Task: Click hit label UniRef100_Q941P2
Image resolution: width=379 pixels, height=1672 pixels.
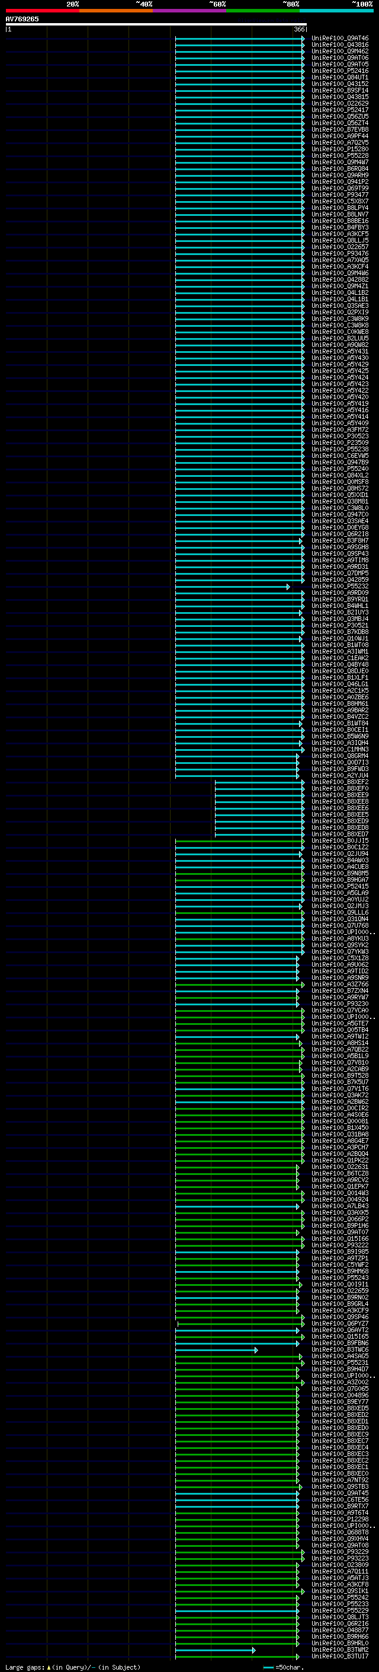Action: pyautogui.click(x=340, y=181)
